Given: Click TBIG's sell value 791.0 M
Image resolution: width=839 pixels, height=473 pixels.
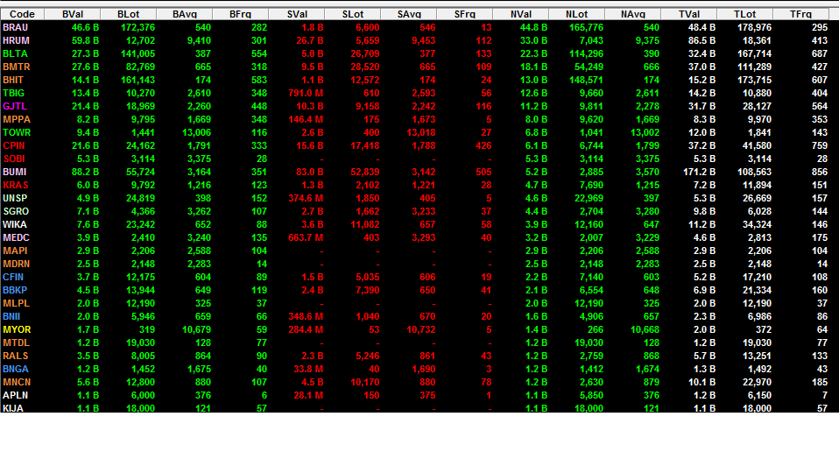Looking at the screenshot, I should coord(306,93).
